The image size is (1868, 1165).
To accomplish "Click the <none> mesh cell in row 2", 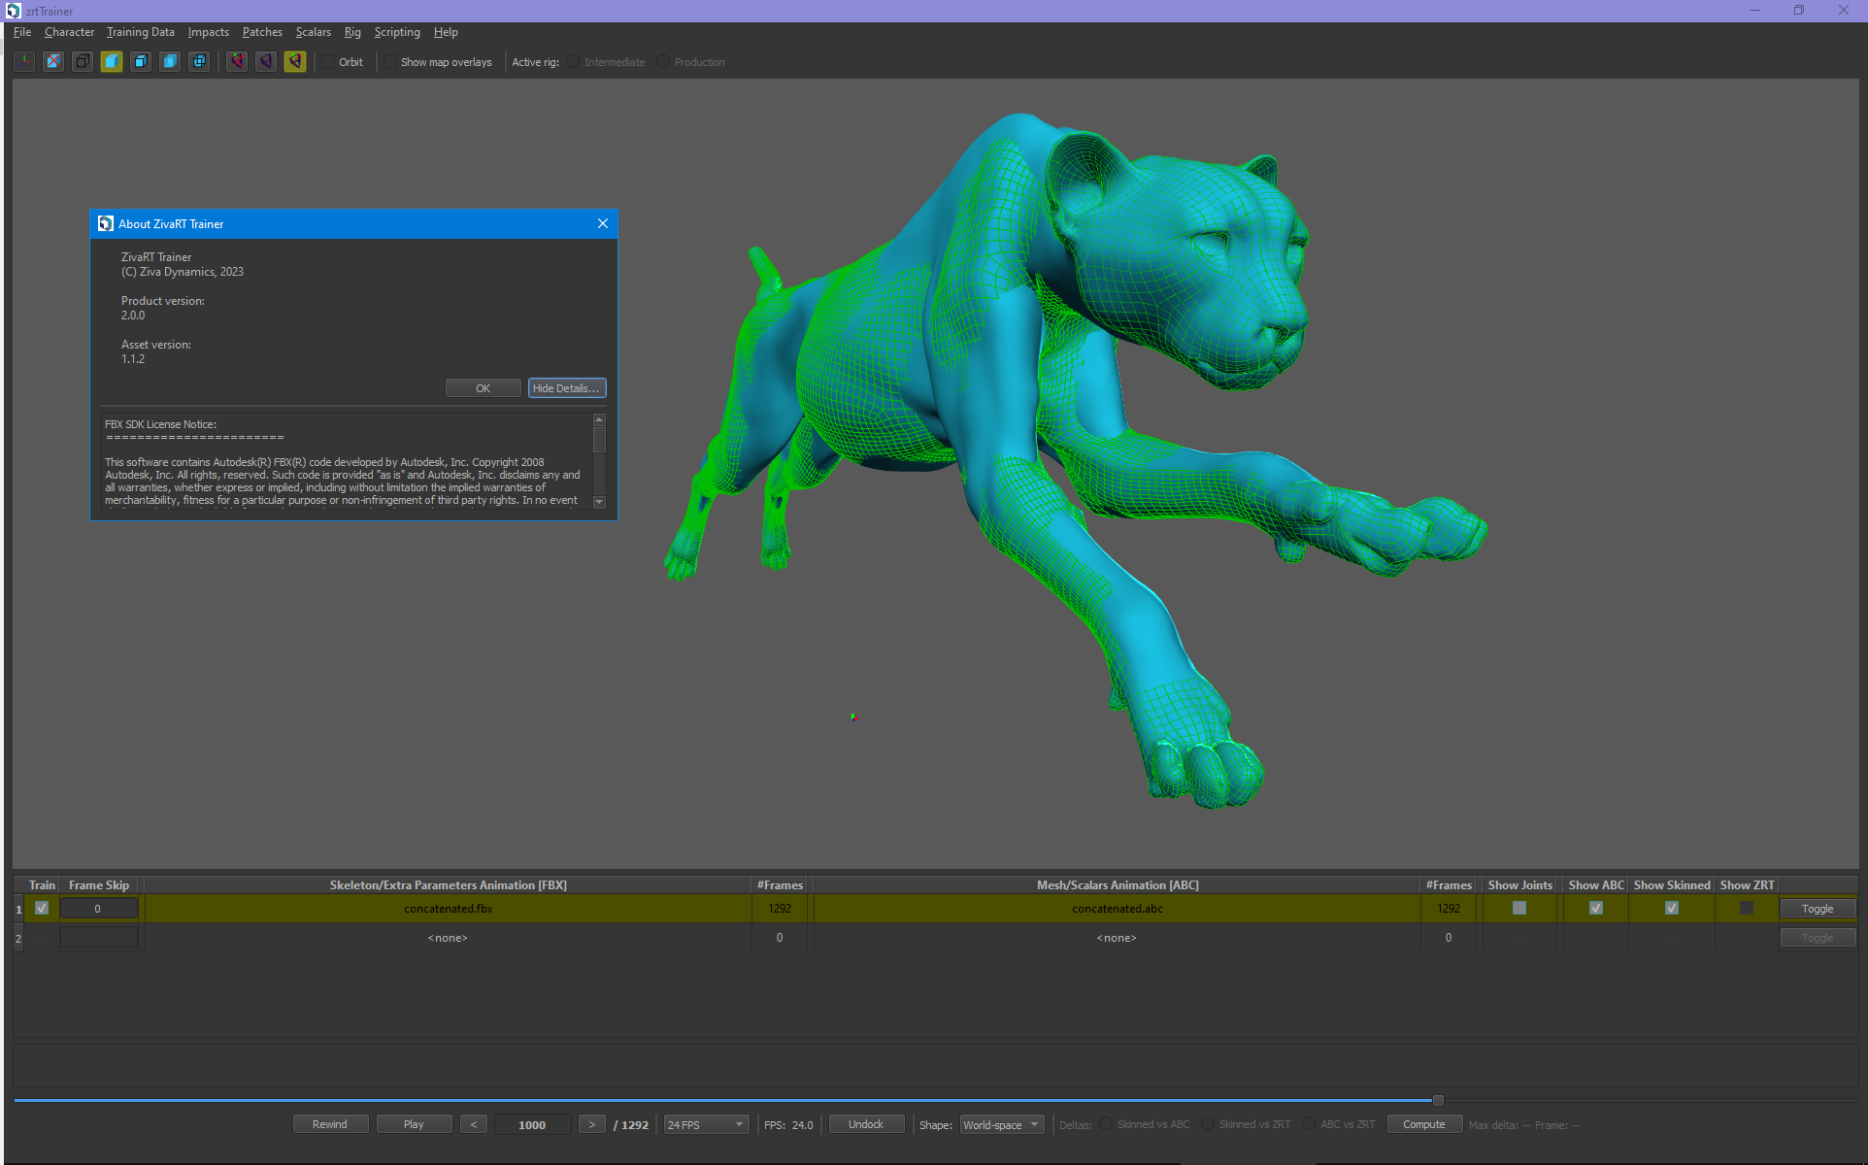I will click(x=1117, y=938).
